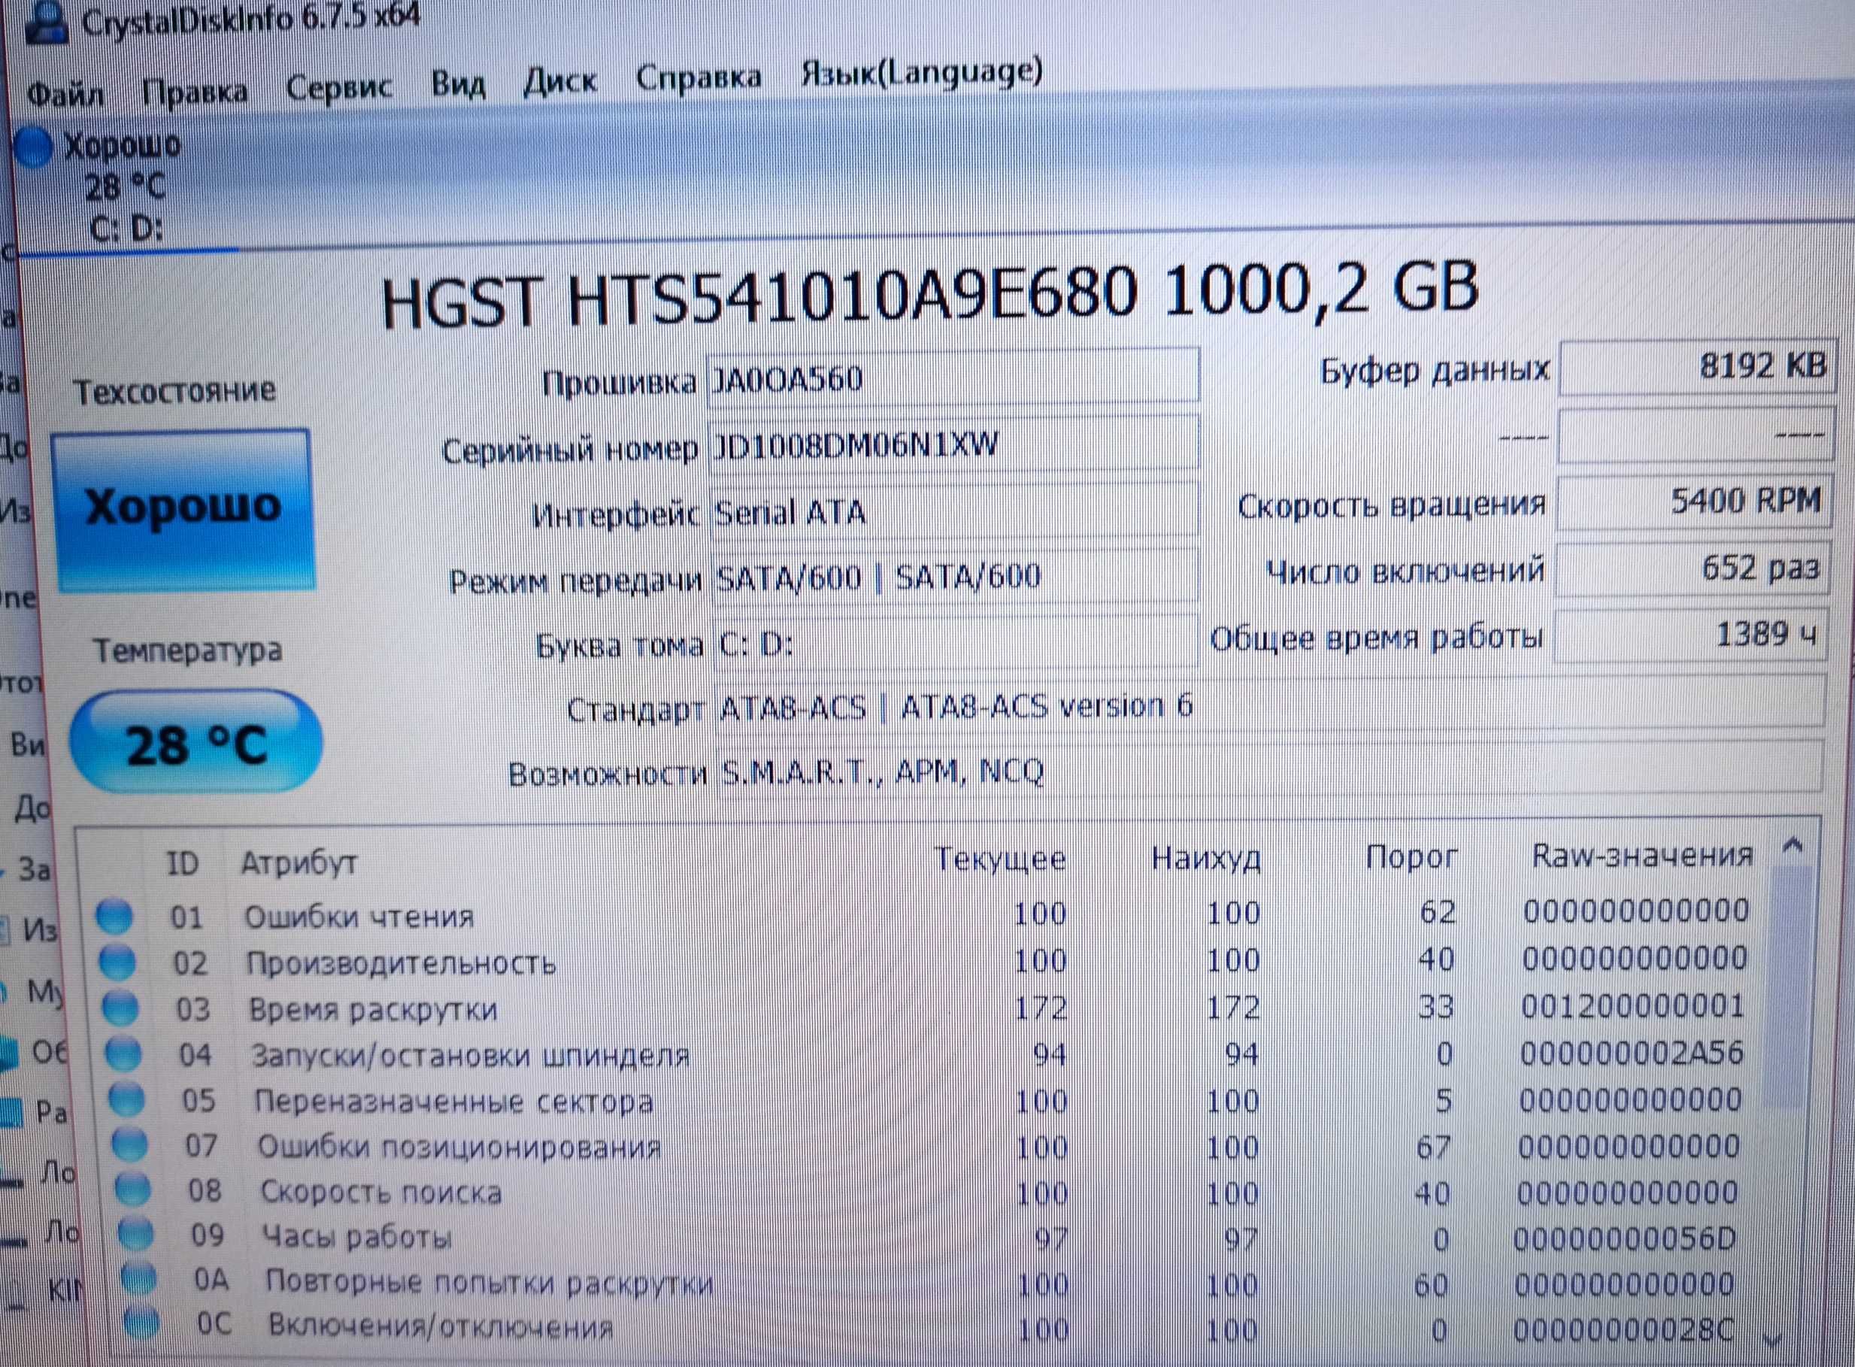Image resolution: width=1855 pixels, height=1367 pixels.
Task: Click status dot for Ошибки чтения
Action: (x=114, y=917)
